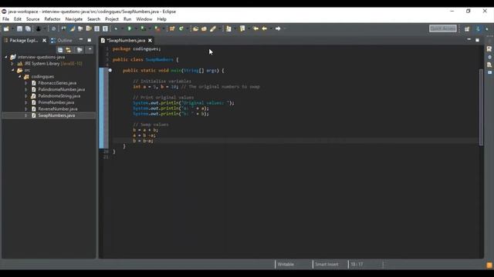Viewport: 494px width, 277px height.
Task: Navigate Forward with the white arrow
Action: point(278,28)
